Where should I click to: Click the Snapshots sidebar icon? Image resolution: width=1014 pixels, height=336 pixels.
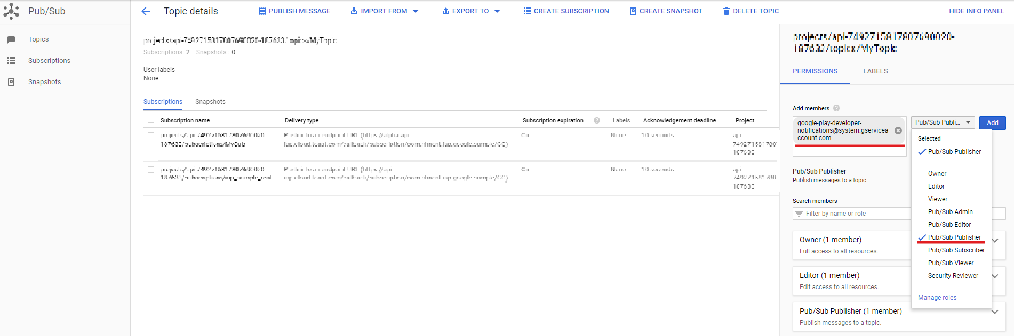(x=11, y=82)
